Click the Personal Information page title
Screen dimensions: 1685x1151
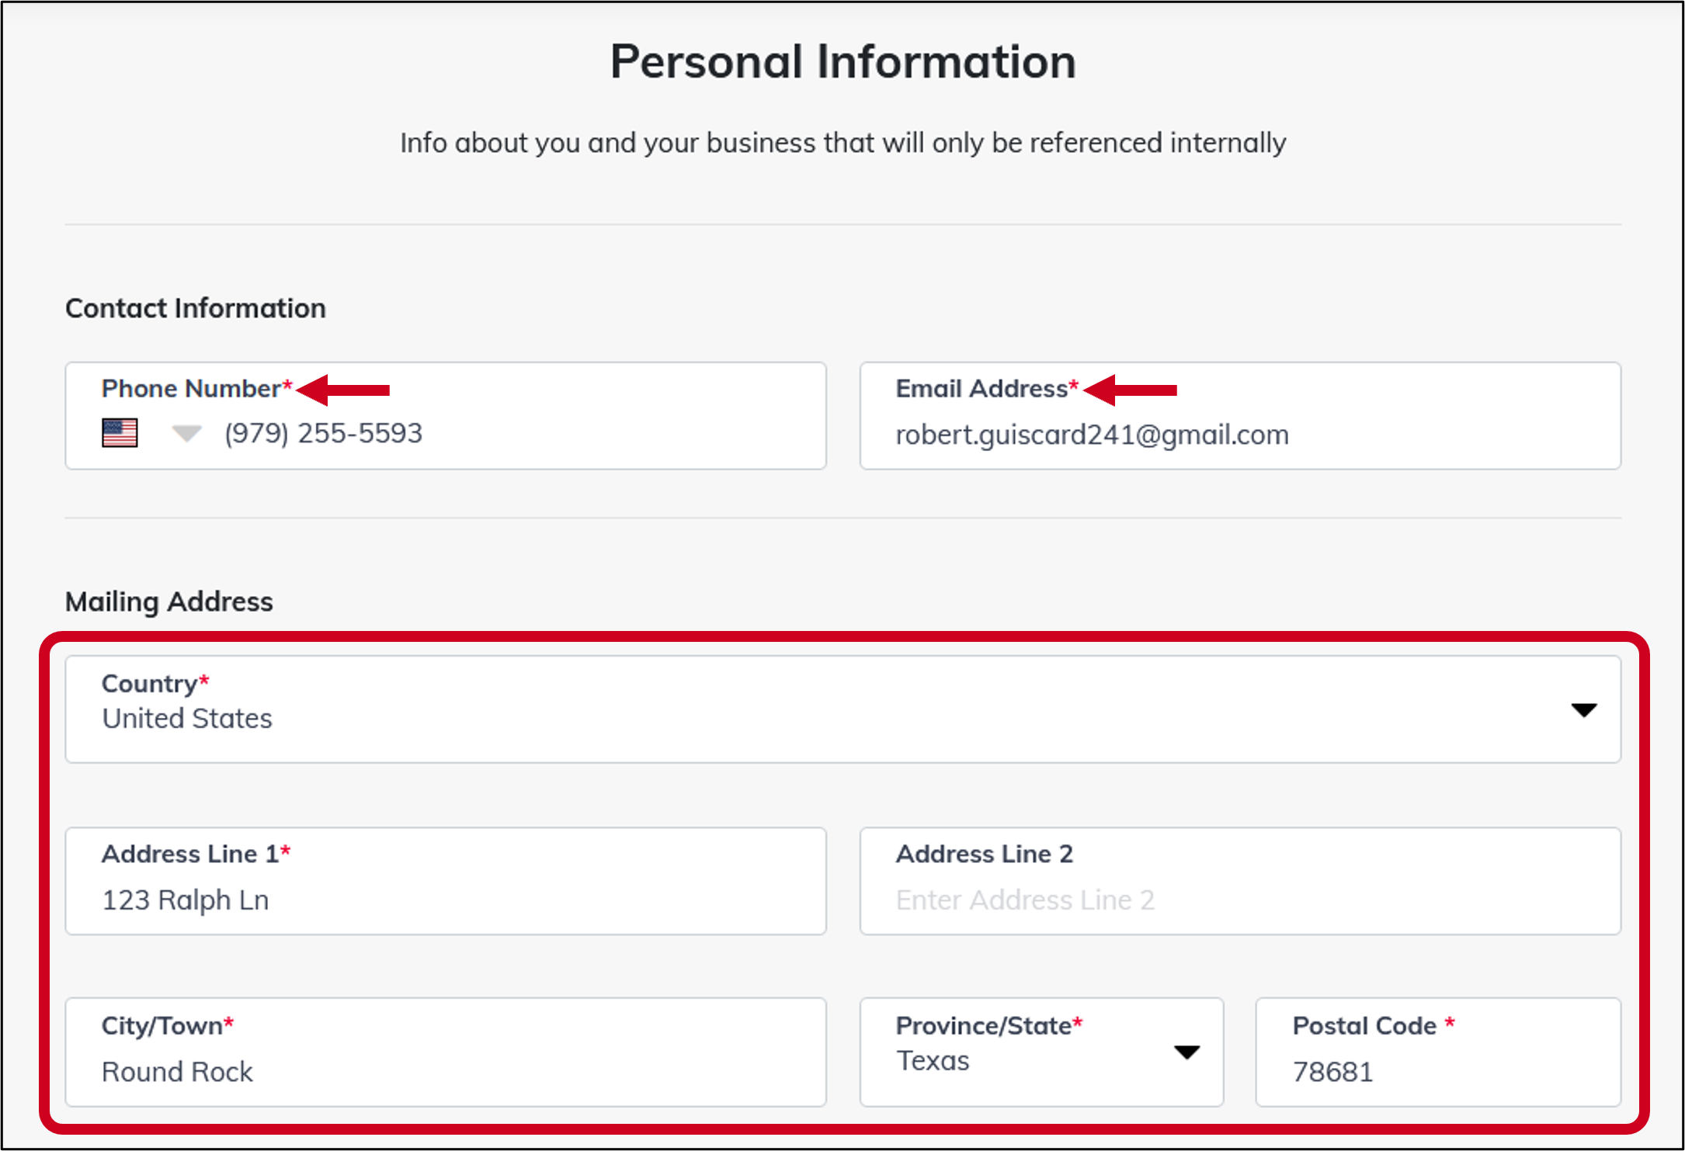tap(842, 60)
